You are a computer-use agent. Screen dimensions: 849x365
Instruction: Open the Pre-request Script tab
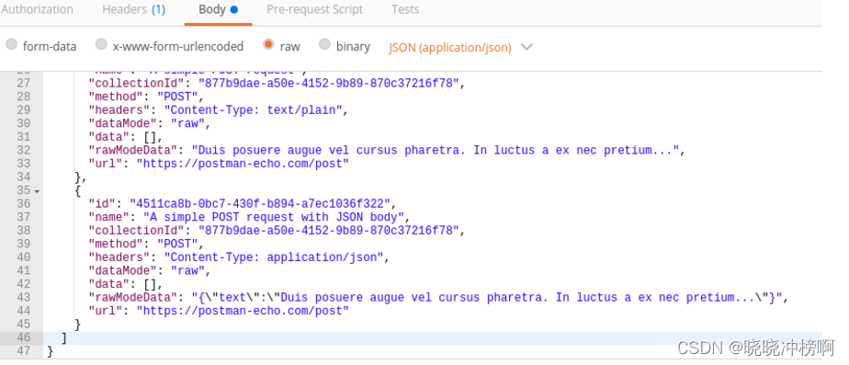coord(314,10)
